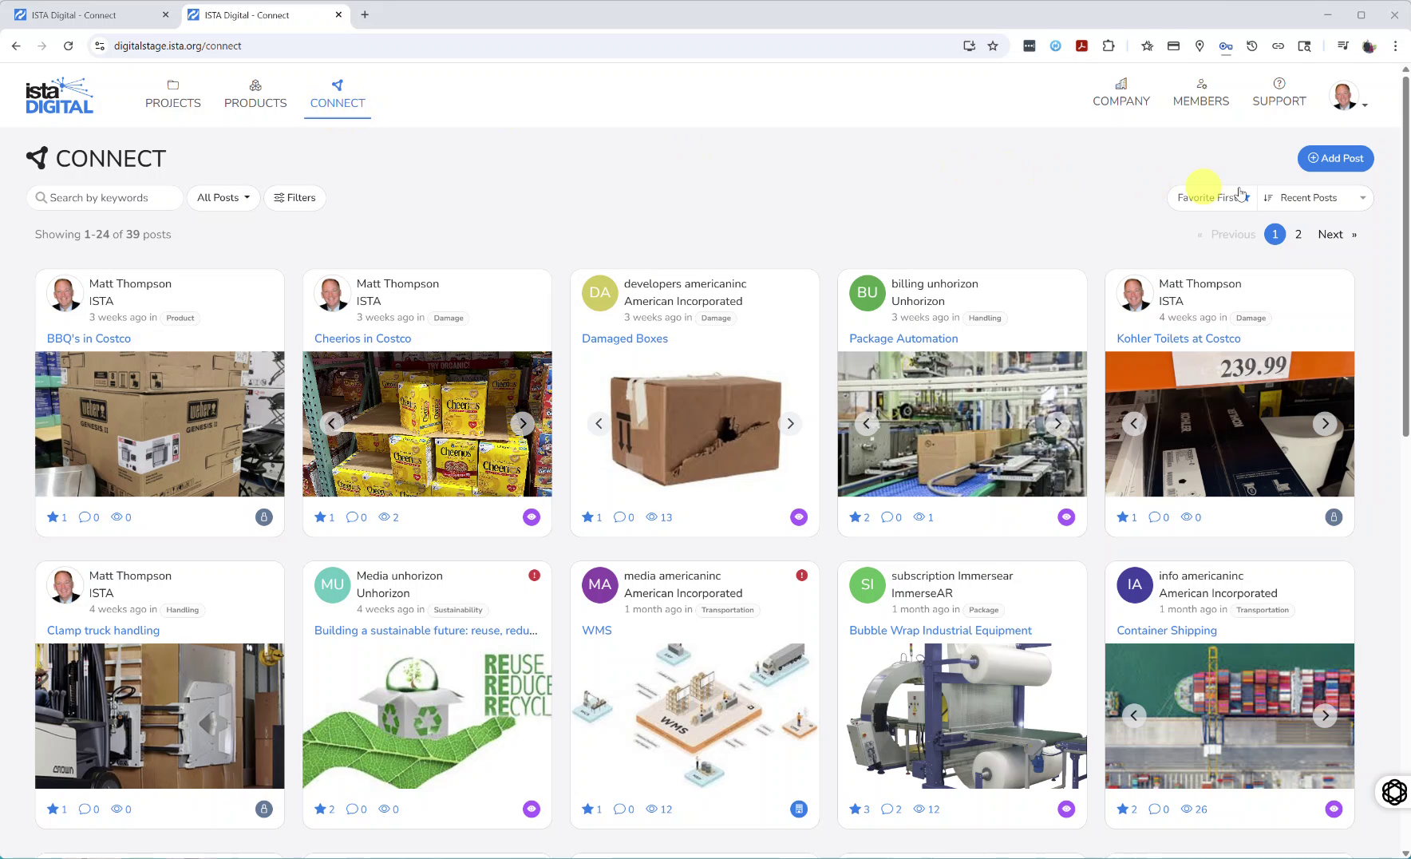This screenshot has height=859, width=1411.
Task: Toggle favorite star on sustainable future post
Action: click(x=320, y=810)
